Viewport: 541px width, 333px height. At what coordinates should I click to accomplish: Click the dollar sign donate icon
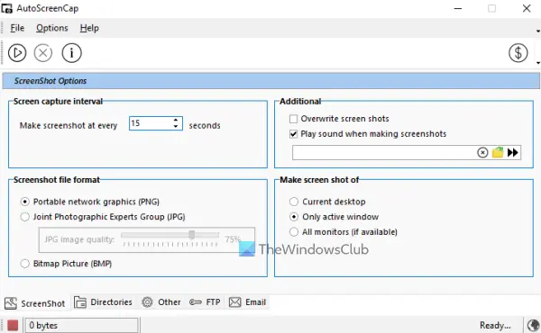point(518,53)
